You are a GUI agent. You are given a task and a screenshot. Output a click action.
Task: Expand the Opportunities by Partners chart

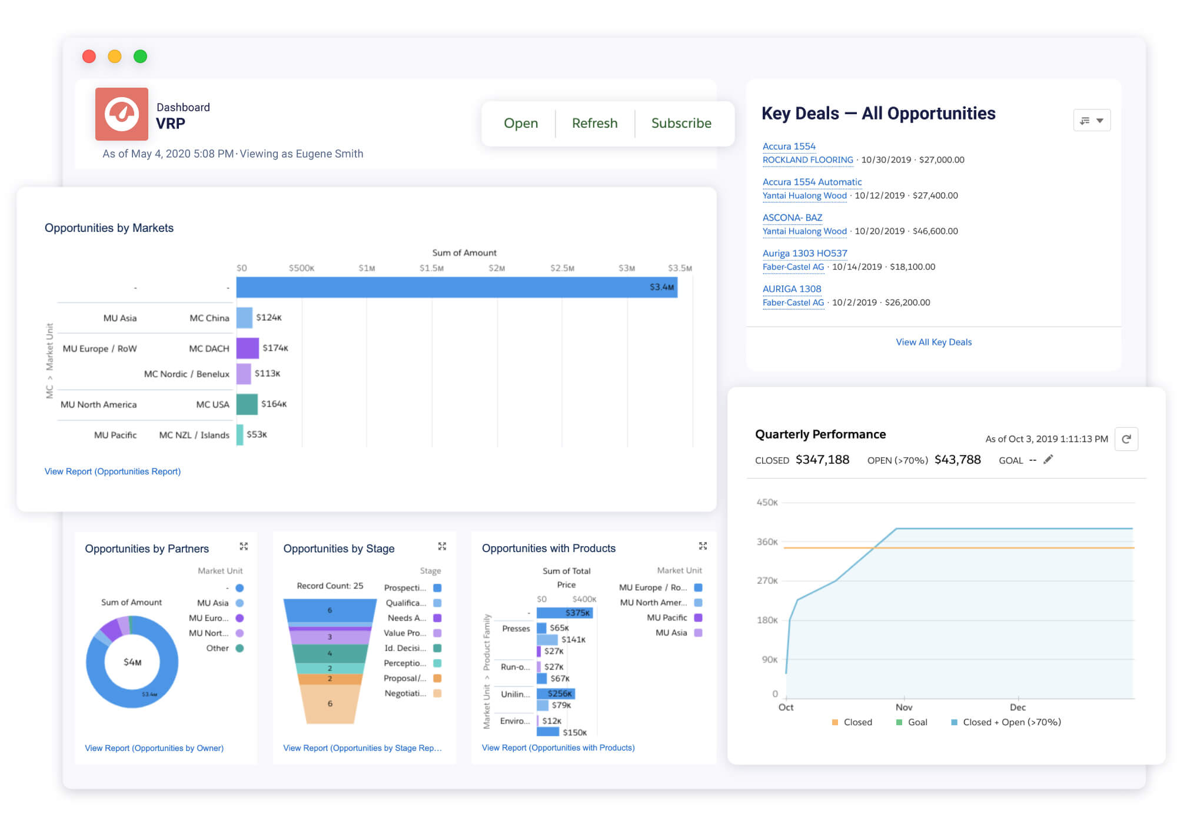click(244, 546)
